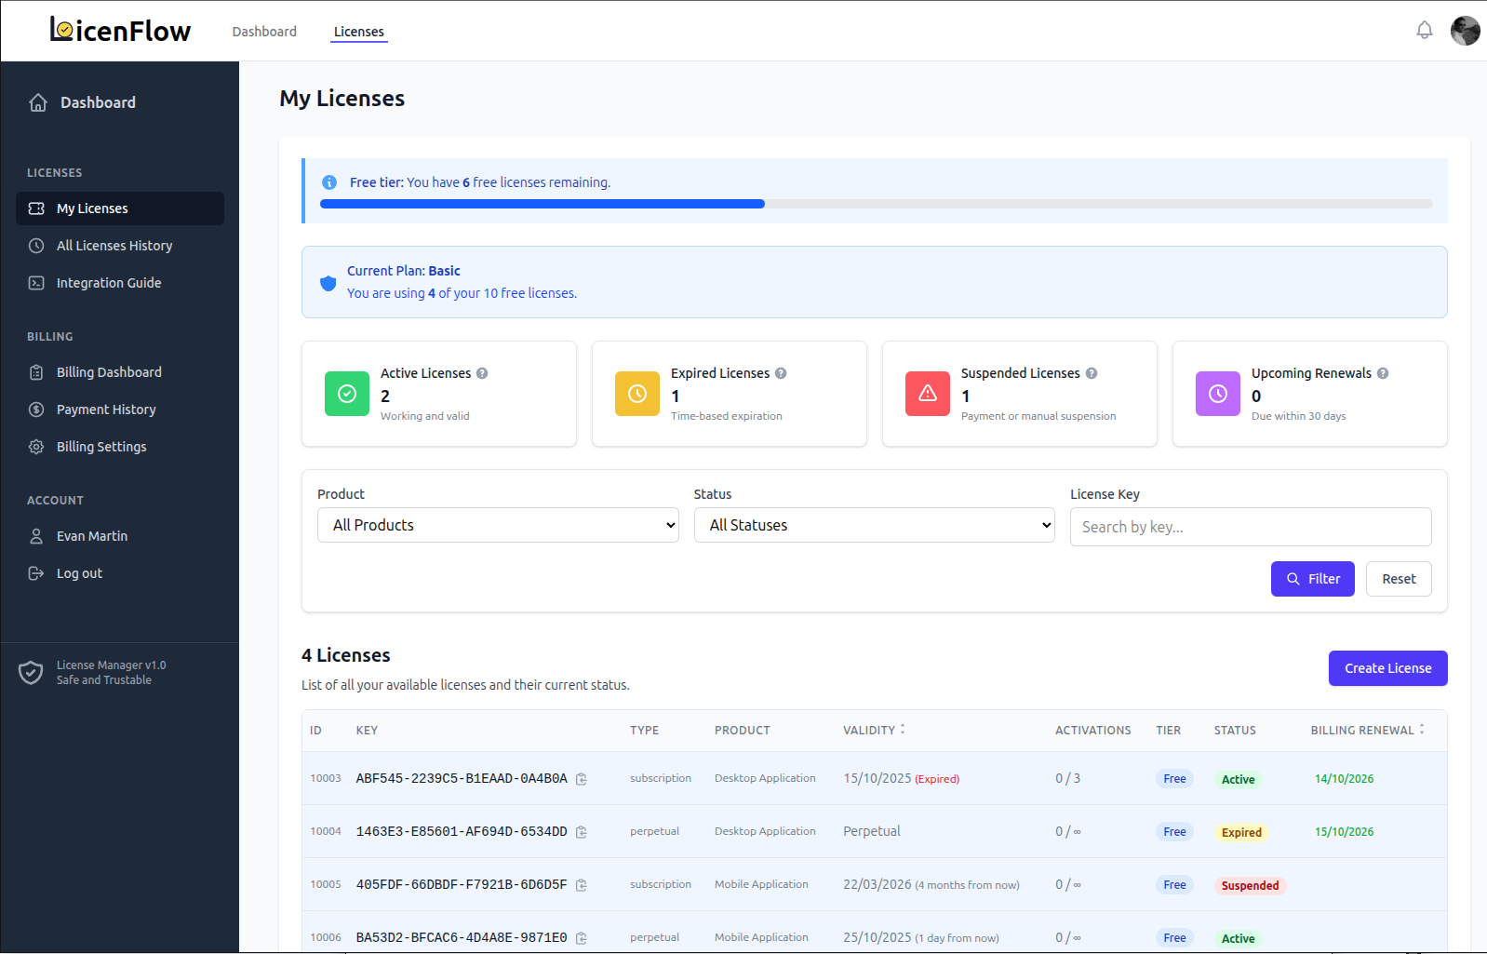1487x954 pixels.
Task: Open the user avatar menu
Action: [1465, 31]
